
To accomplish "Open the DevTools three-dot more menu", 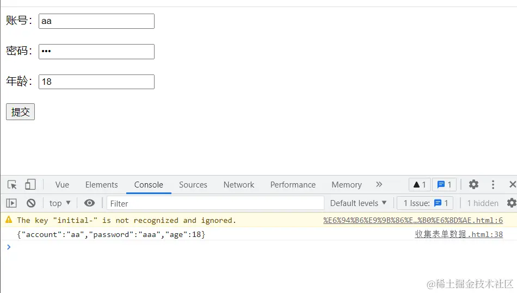I will click(x=493, y=184).
